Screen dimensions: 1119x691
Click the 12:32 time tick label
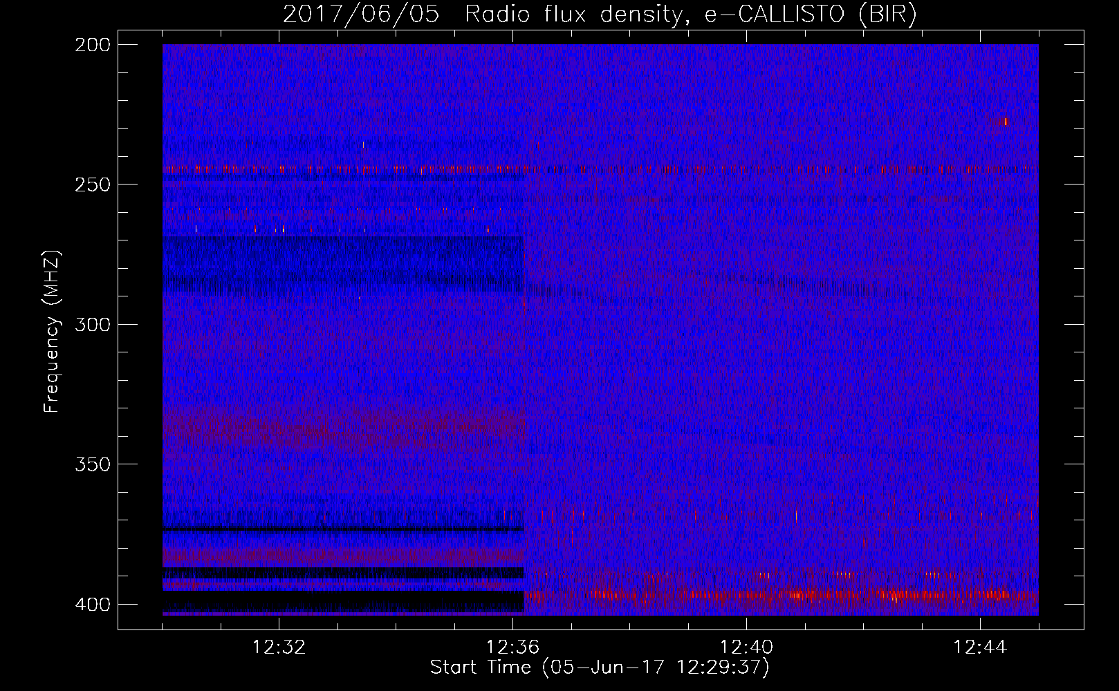(x=279, y=647)
